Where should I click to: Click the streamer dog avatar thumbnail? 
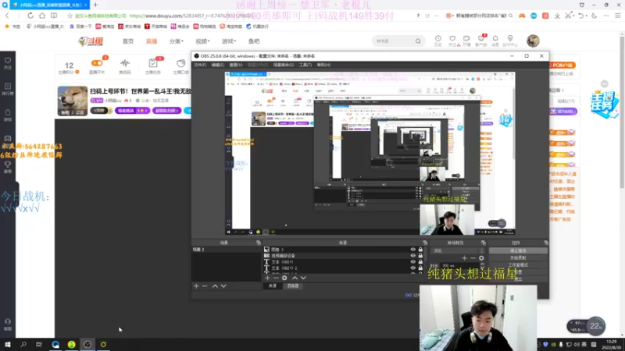pos(73,101)
